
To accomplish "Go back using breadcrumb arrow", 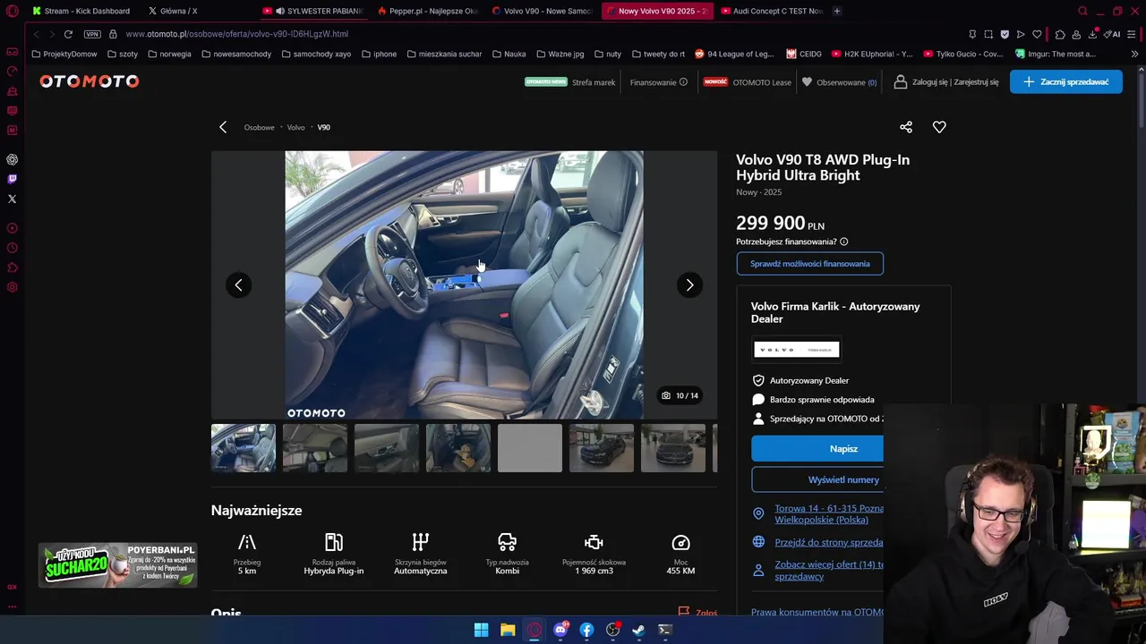I will coord(223,127).
